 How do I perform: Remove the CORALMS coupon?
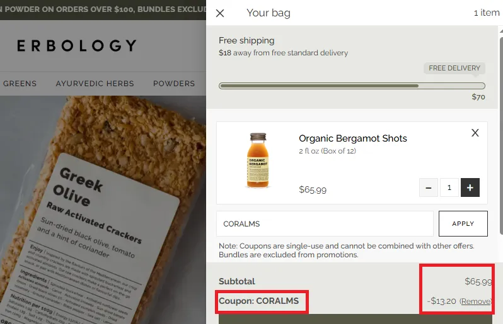(x=475, y=301)
